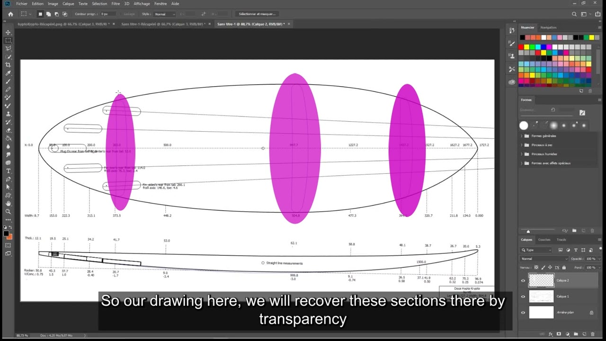Choose Subtract from selection mode icon
Image resolution: width=606 pixels, height=341 pixels.
[x=56, y=14]
